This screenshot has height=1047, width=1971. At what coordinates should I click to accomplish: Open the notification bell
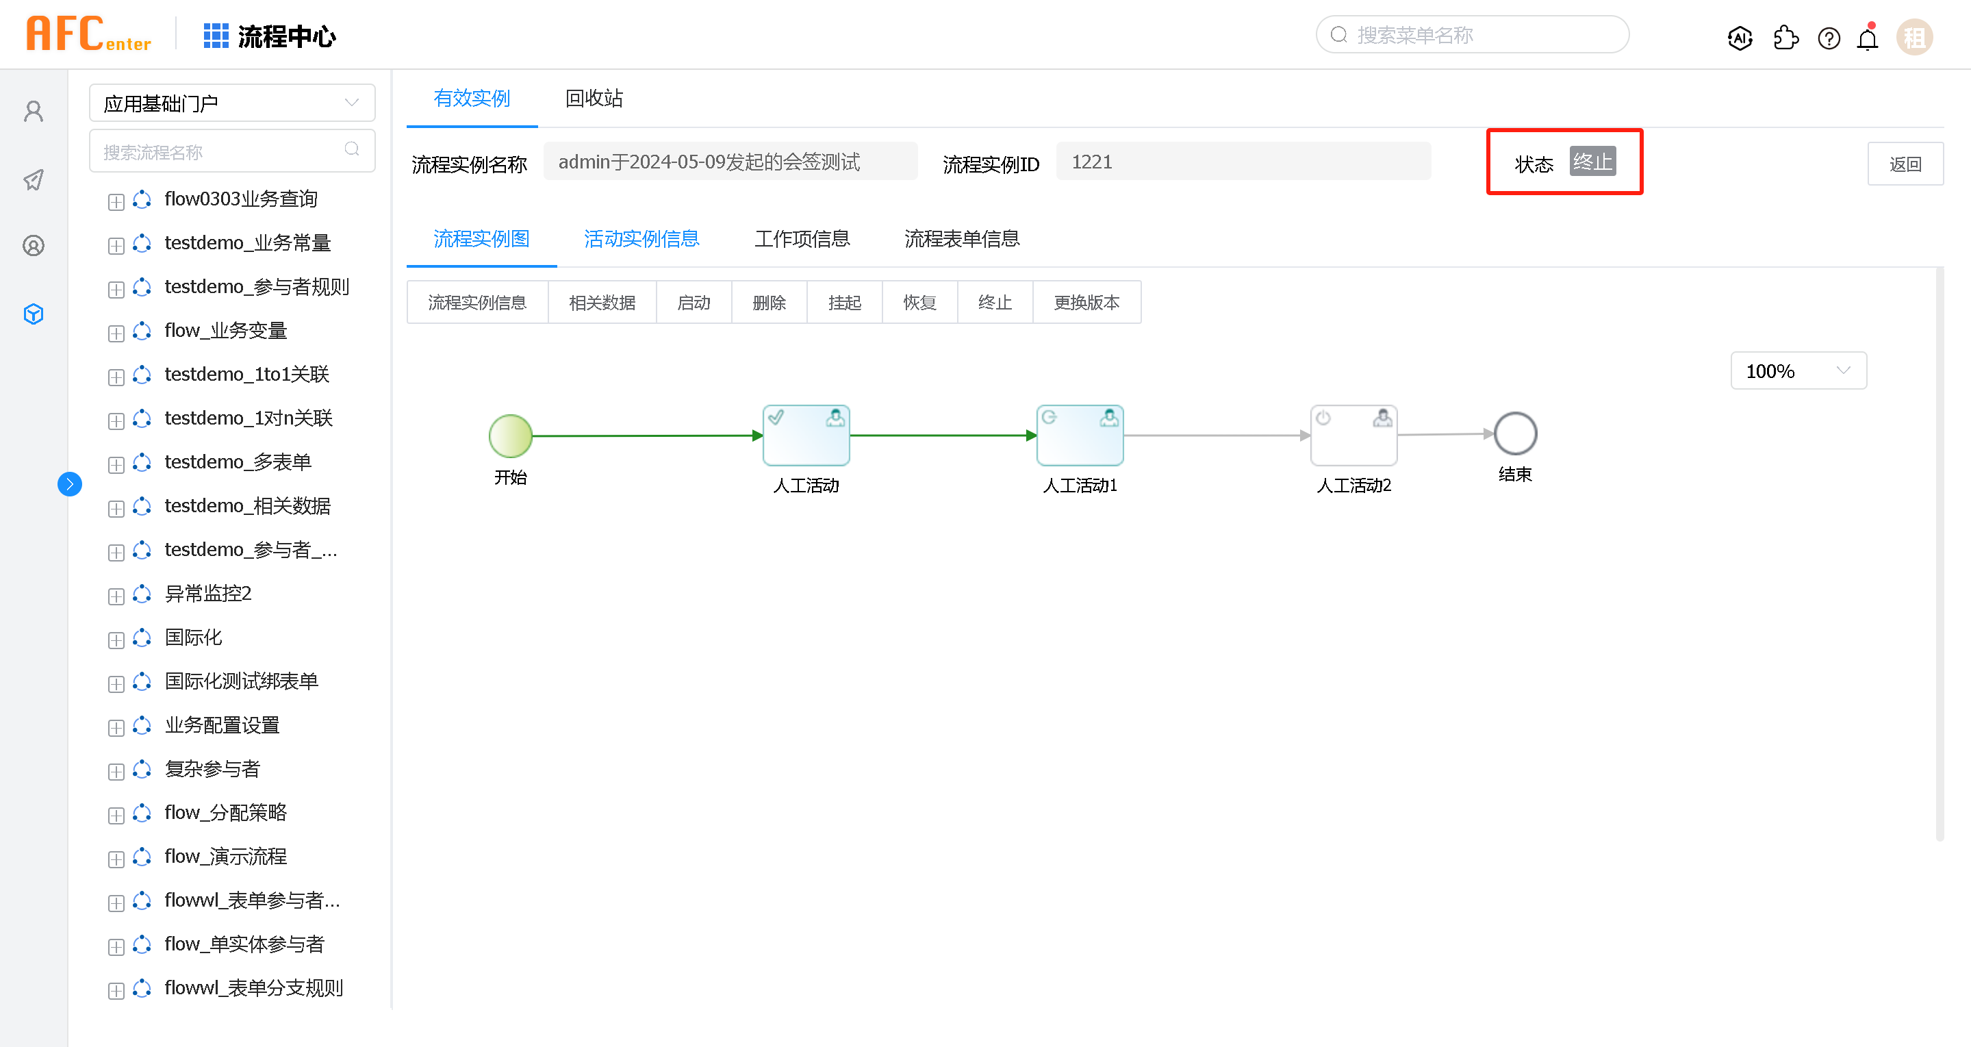pos(1867,38)
